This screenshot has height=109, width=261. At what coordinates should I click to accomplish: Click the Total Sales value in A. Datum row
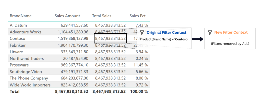click(x=110, y=25)
